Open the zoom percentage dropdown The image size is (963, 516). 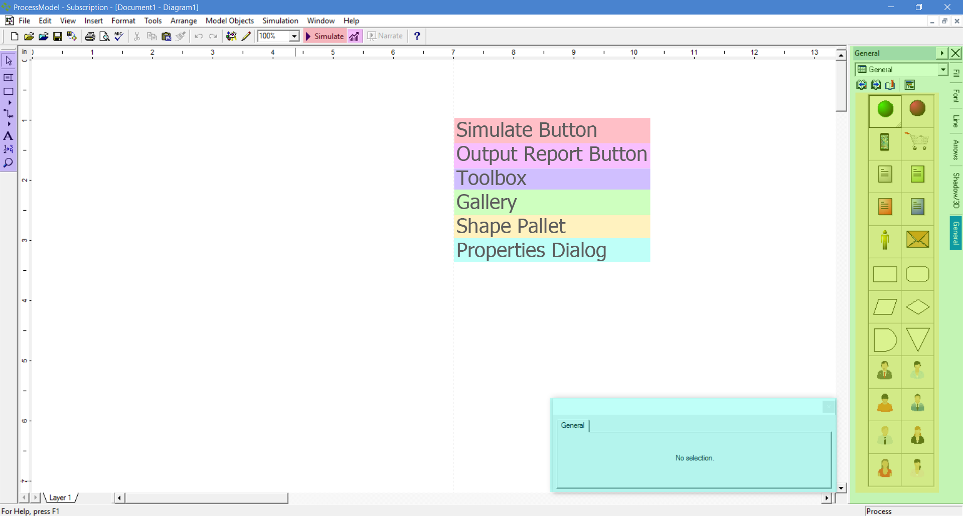coord(294,36)
